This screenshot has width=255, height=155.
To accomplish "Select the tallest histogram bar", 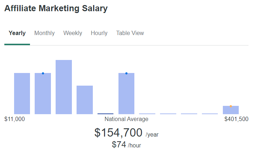I will coord(64,87).
